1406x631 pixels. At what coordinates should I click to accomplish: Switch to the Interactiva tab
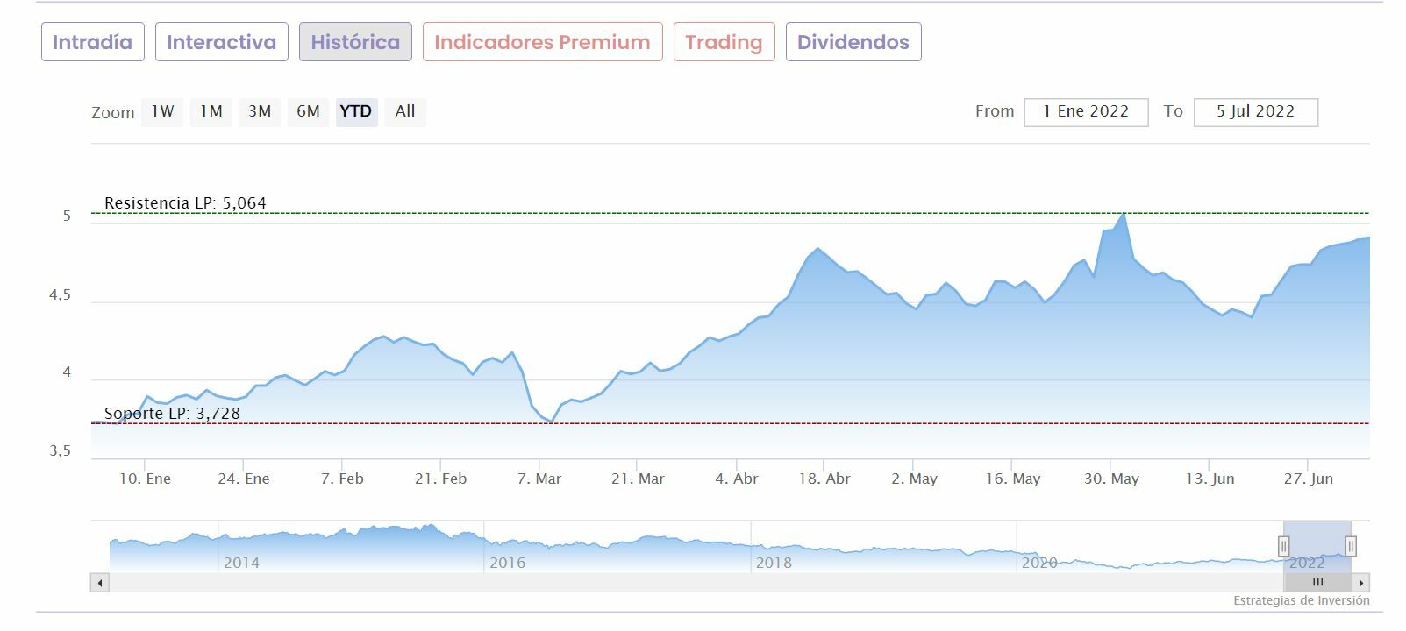click(x=221, y=42)
